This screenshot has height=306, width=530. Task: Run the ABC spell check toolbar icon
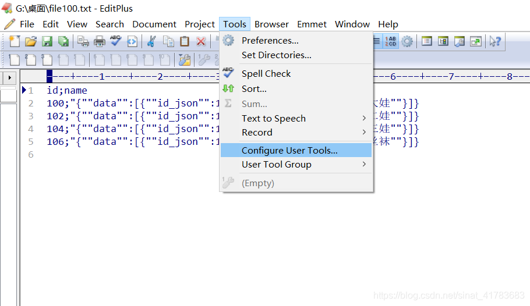(115, 41)
